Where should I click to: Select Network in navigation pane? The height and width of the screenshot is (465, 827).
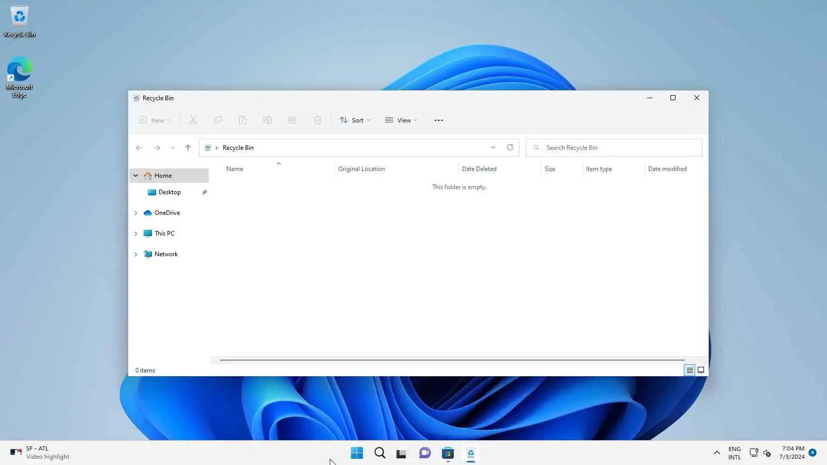(x=166, y=254)
